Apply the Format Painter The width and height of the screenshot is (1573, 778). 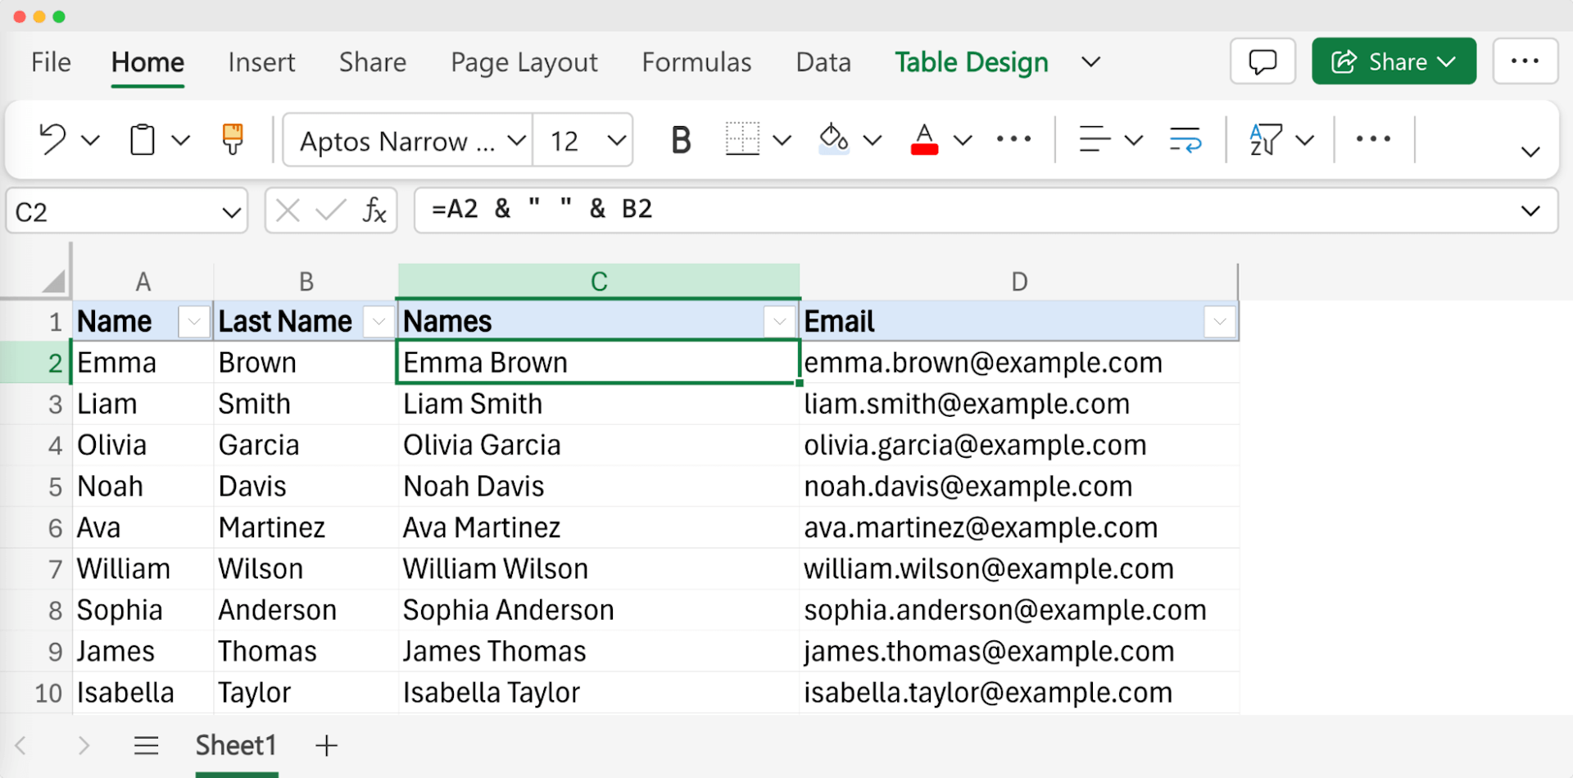[x=232, y=139]
